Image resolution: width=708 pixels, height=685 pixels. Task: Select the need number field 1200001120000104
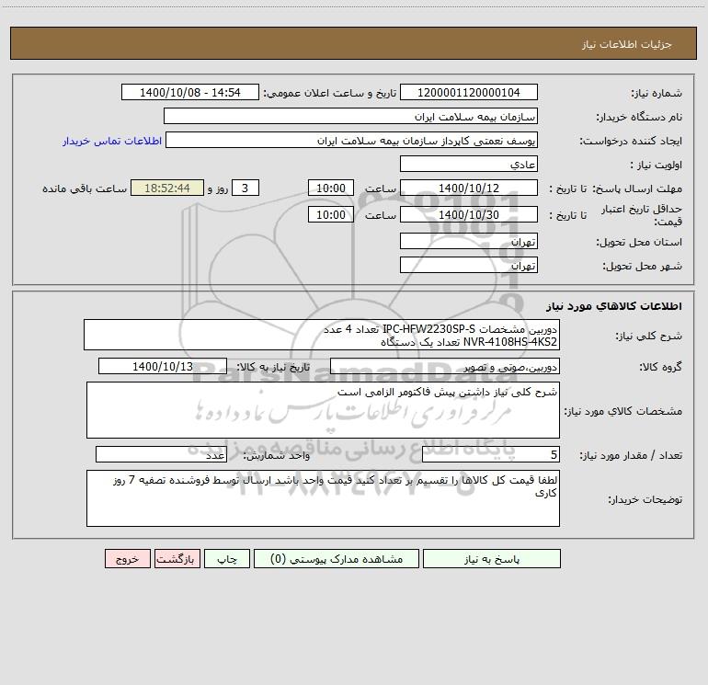coord(469,92)
